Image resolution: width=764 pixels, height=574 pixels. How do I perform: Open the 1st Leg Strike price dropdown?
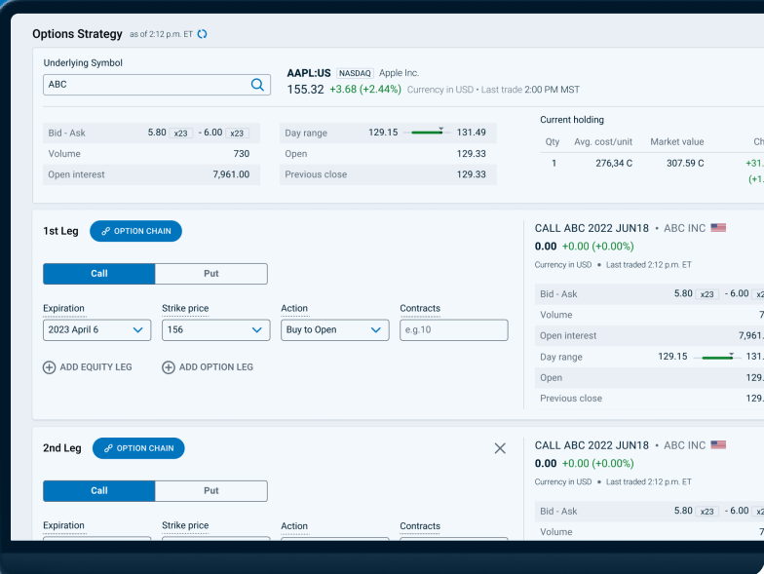(x=216, y=329)
